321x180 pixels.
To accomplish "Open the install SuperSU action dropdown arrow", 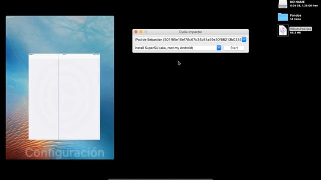I will pyautogui.click(x=219, y=48).
